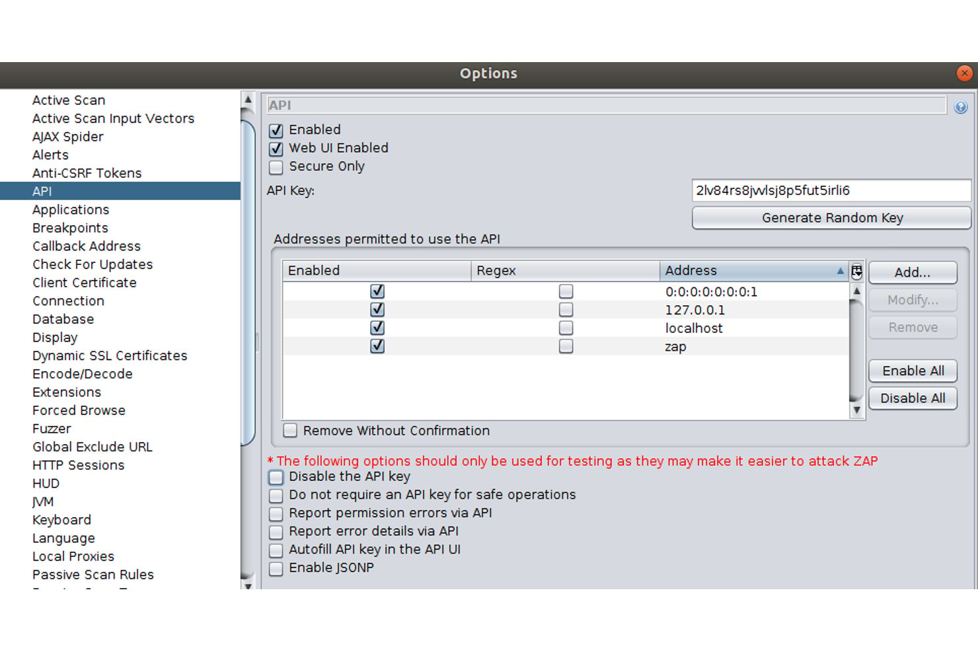Image resolution: width=978 pixels, height=652 pixels.
Task: Click the API Key text field
Action: pyautogui.click(x=831, y=190)
